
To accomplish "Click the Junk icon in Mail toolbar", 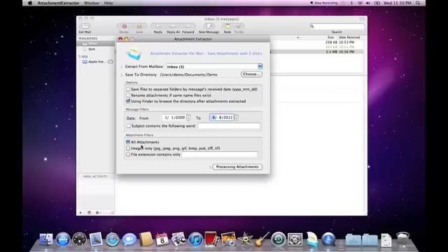I will (x=139, y=27).
